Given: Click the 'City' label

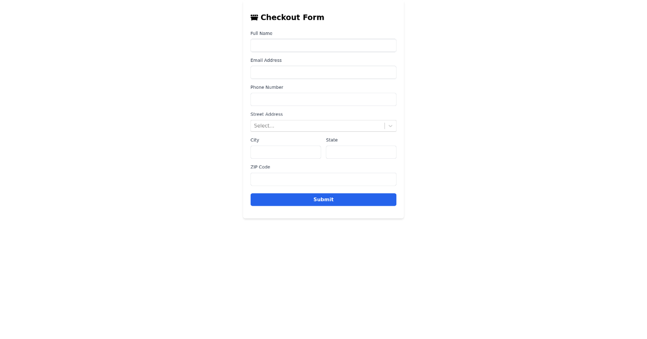Looking at the screenshot, I should (x=254, y=140).
